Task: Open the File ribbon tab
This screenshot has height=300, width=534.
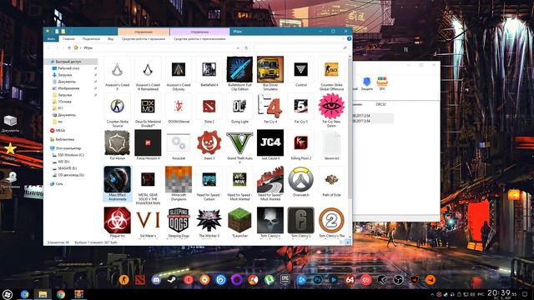Action: (x=51, y=39)
